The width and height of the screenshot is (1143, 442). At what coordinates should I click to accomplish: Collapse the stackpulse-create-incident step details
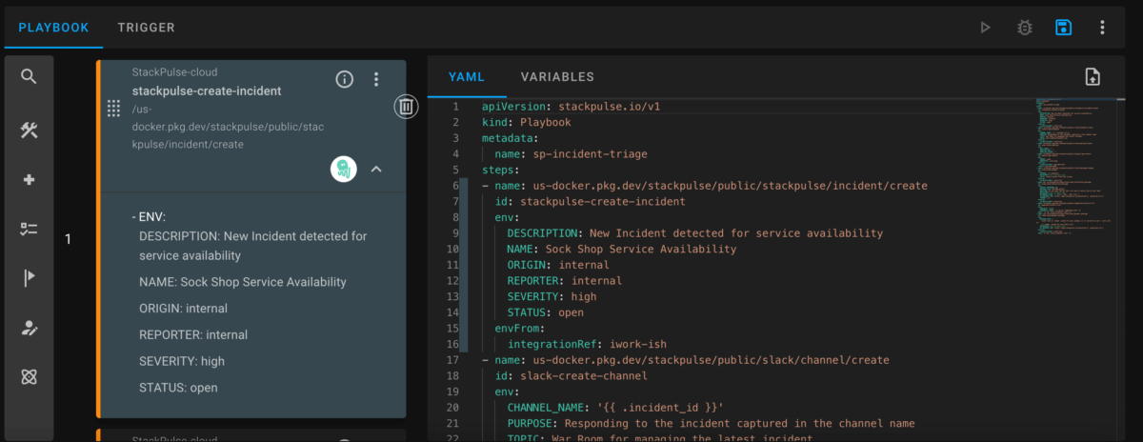coord(376,169)
